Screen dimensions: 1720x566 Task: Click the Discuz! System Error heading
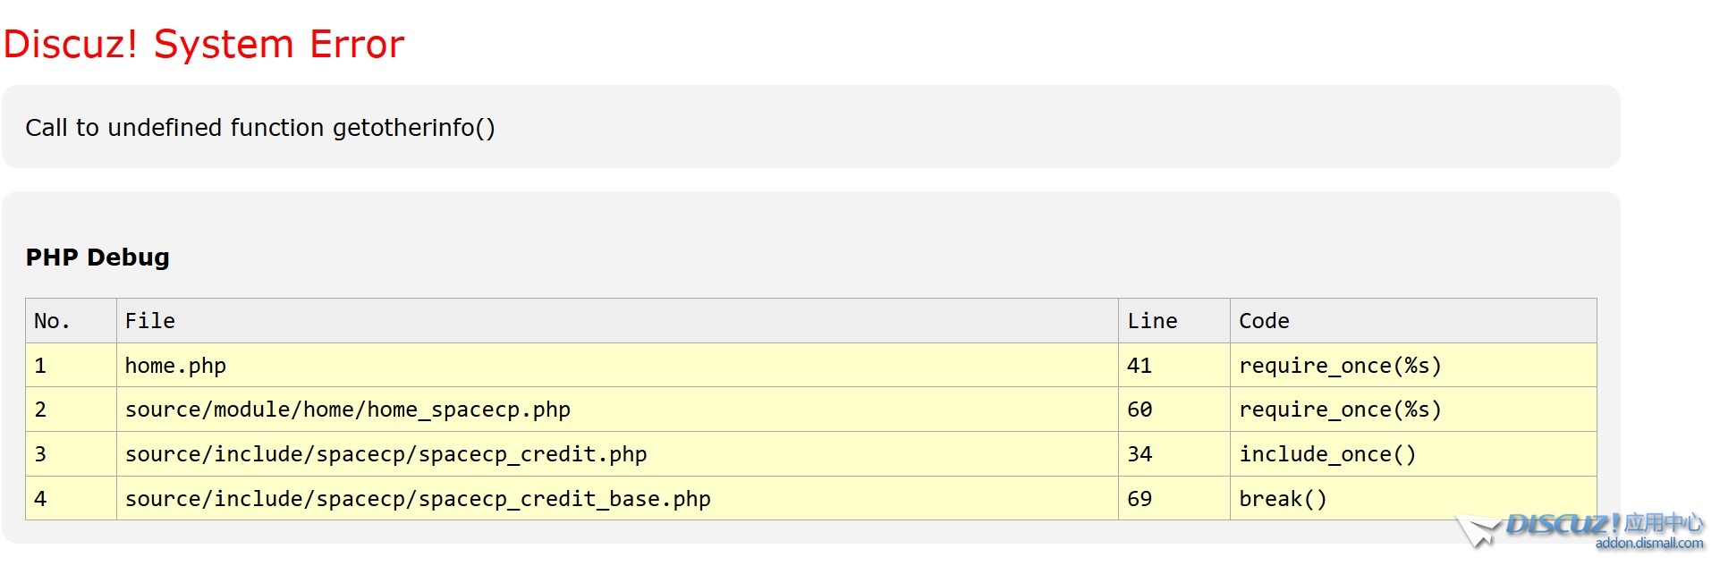pyautogui.click(x=204, y=44)
